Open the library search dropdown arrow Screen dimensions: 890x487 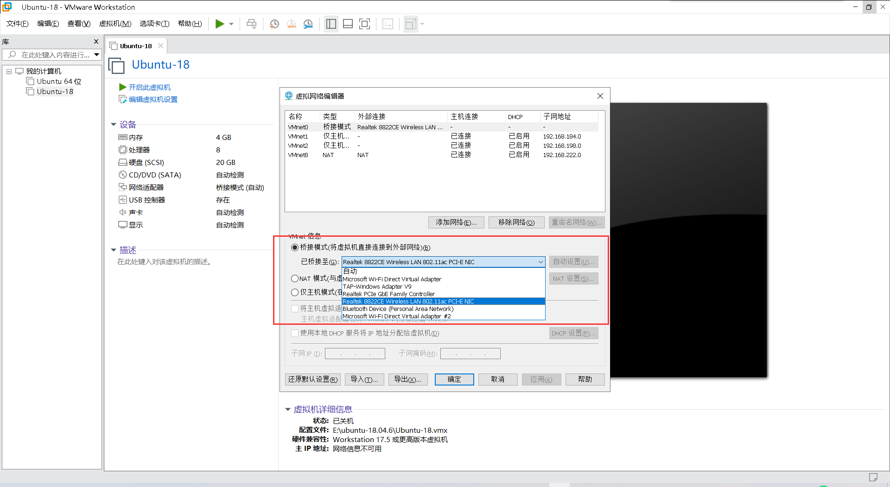click(x=96, y=55)
